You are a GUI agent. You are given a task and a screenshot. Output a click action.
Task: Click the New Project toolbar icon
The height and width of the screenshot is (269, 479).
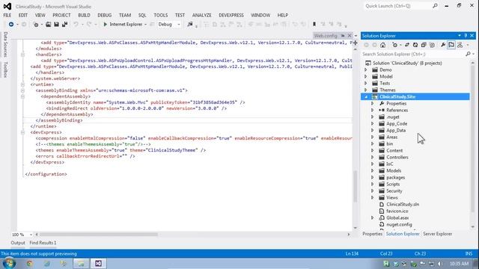(x=36, y=24)
